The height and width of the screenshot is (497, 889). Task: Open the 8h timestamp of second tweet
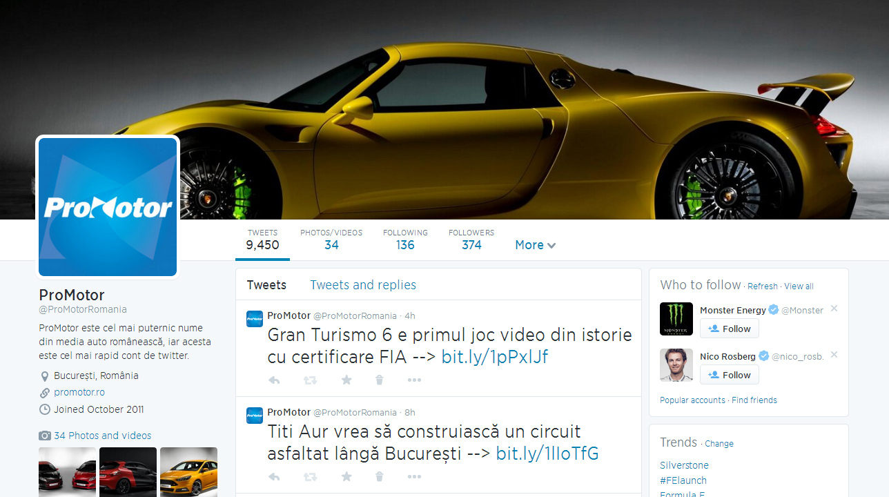pos(410,412)
